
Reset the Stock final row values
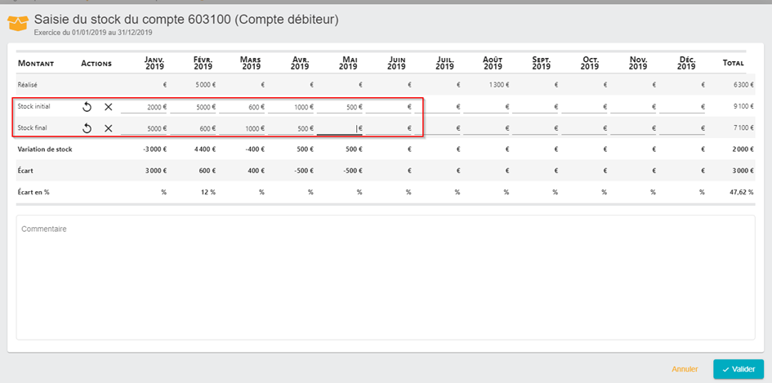point(87,128)
